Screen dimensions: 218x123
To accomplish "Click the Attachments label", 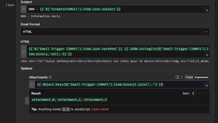I will [x=38, y=77].
